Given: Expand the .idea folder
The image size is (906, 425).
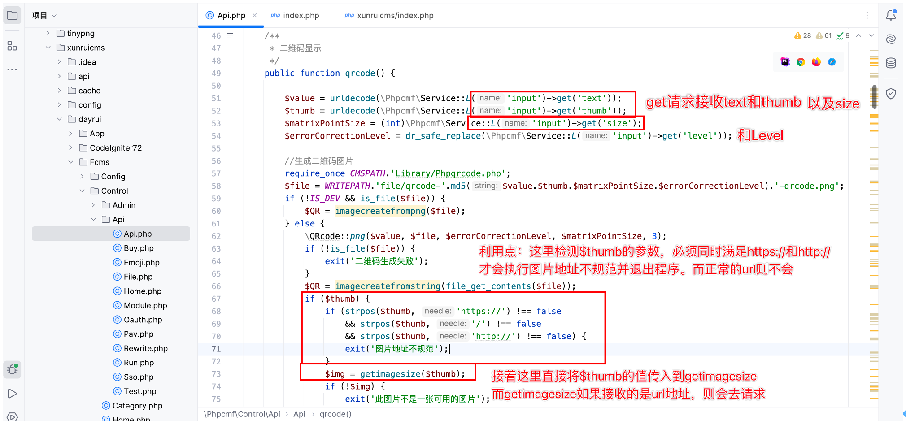Looking at the screenshot, I should (x=59, y=62).
